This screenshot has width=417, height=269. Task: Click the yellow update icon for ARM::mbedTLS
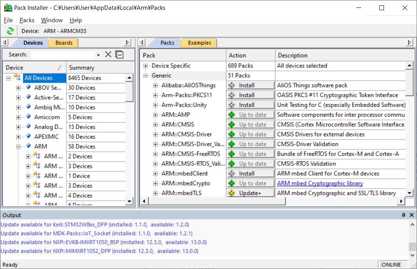point(231,193)
